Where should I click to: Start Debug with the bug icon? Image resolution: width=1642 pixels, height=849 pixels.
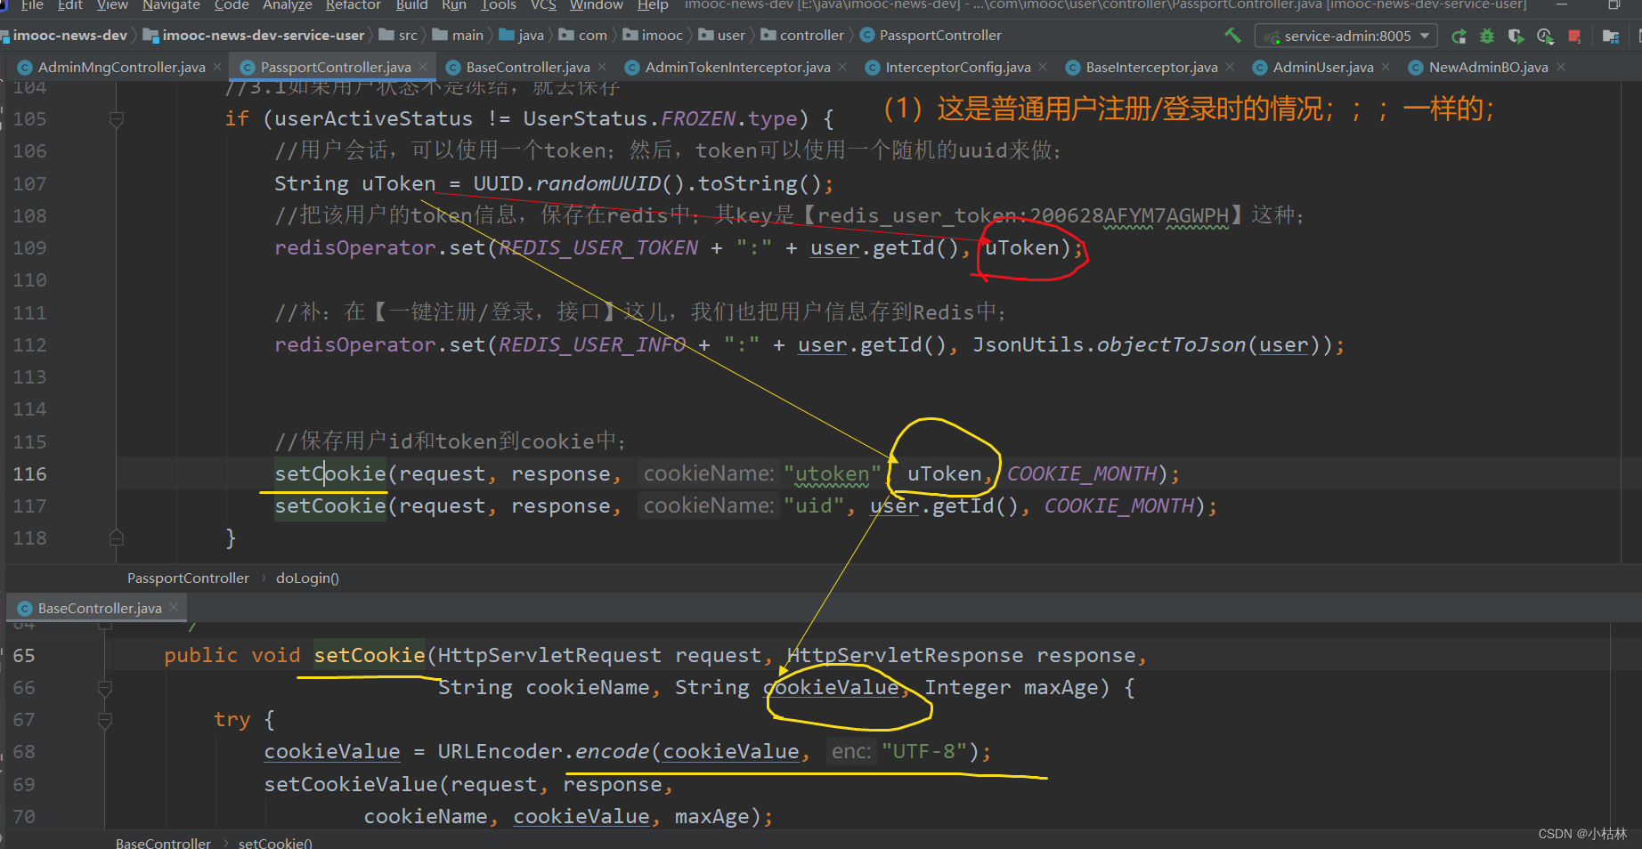[1487, 36]
